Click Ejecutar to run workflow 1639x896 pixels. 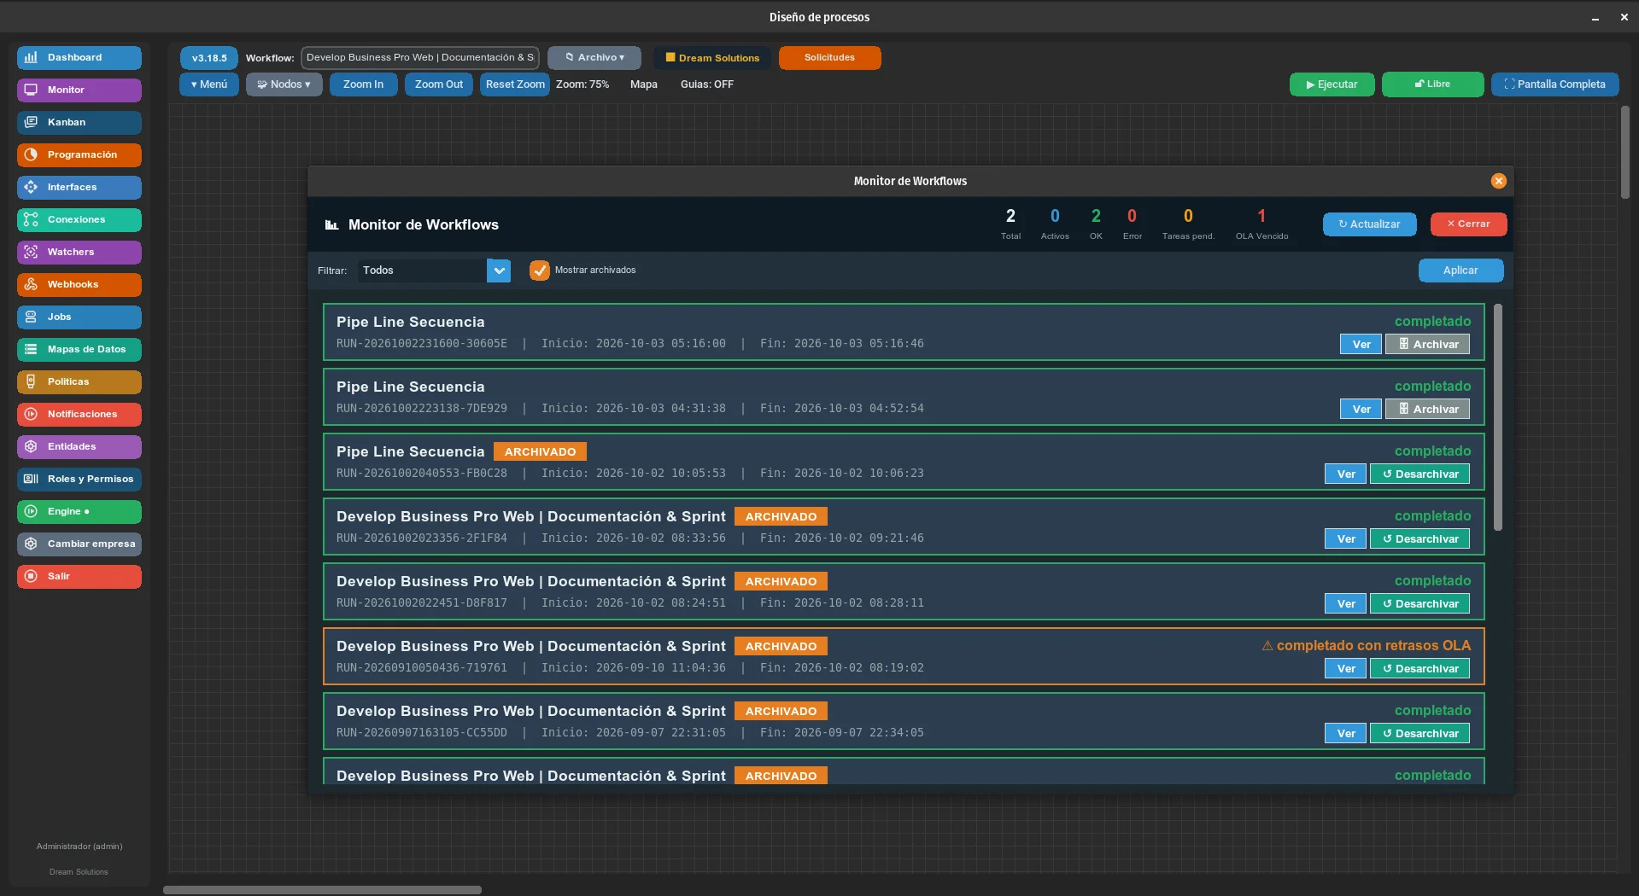[x=1332, y=84]
